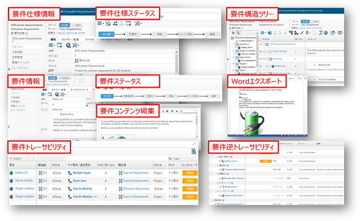The height and width of the screenshot is (221, 360).
Task: Open the wrench tools icon in 要件仕様ステータス toolbar
Action: click(x=138, y=24)
